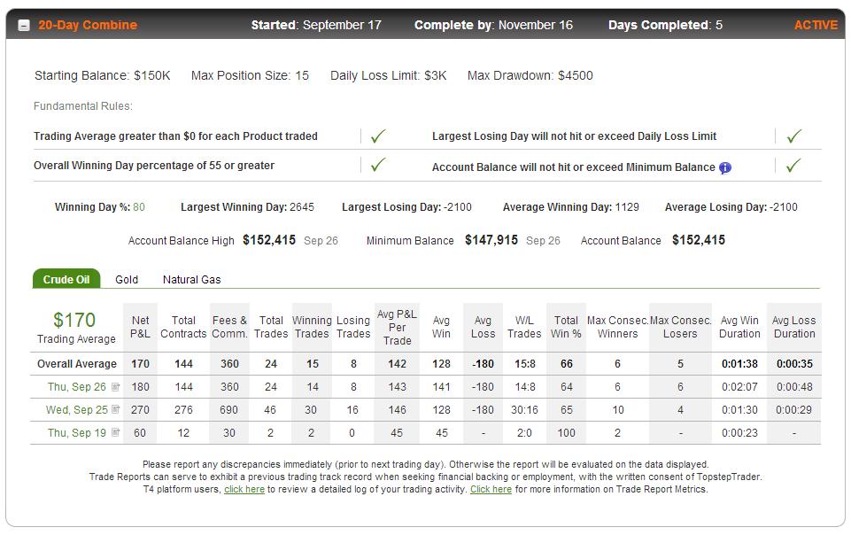Click Overall Winning Day percentage checkmark
This screenshot has width=851, height=535.
[378, 165]
